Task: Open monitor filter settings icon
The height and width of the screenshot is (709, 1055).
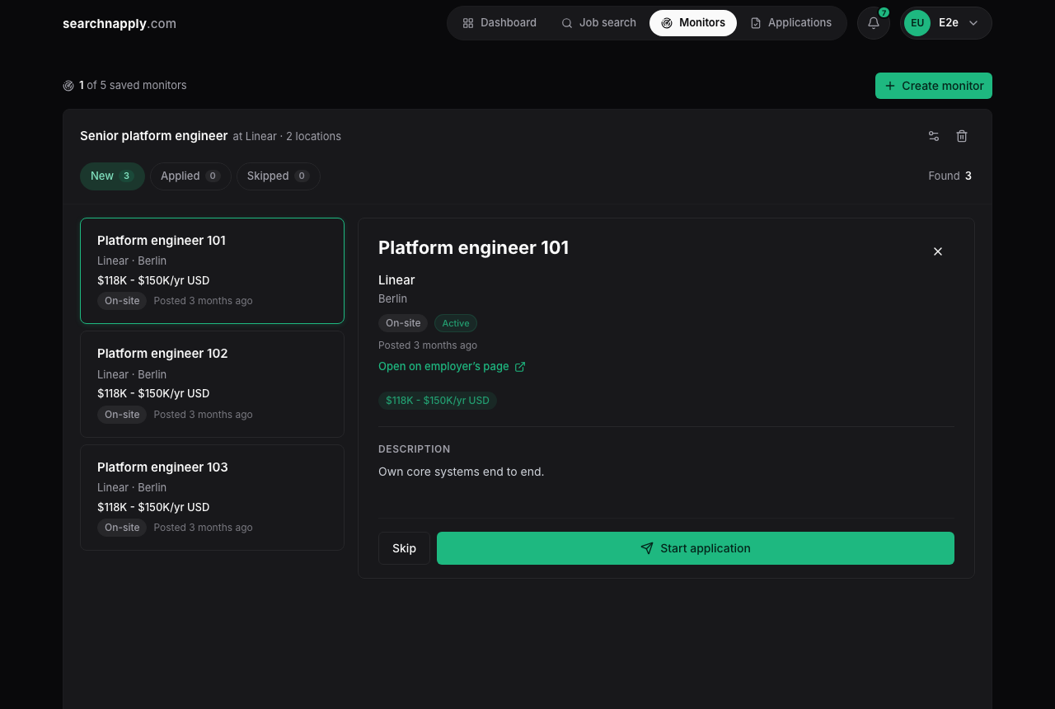Action: click(x=934, y=136)
